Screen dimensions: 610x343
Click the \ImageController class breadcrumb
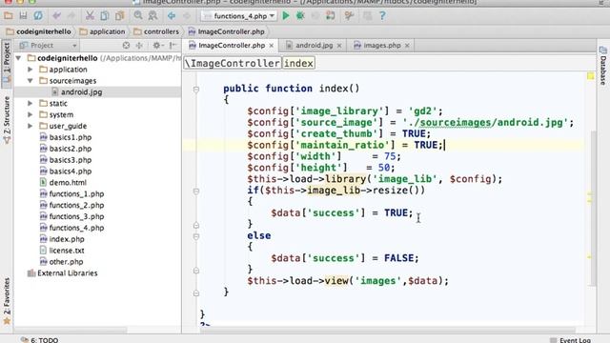[233, 63]
